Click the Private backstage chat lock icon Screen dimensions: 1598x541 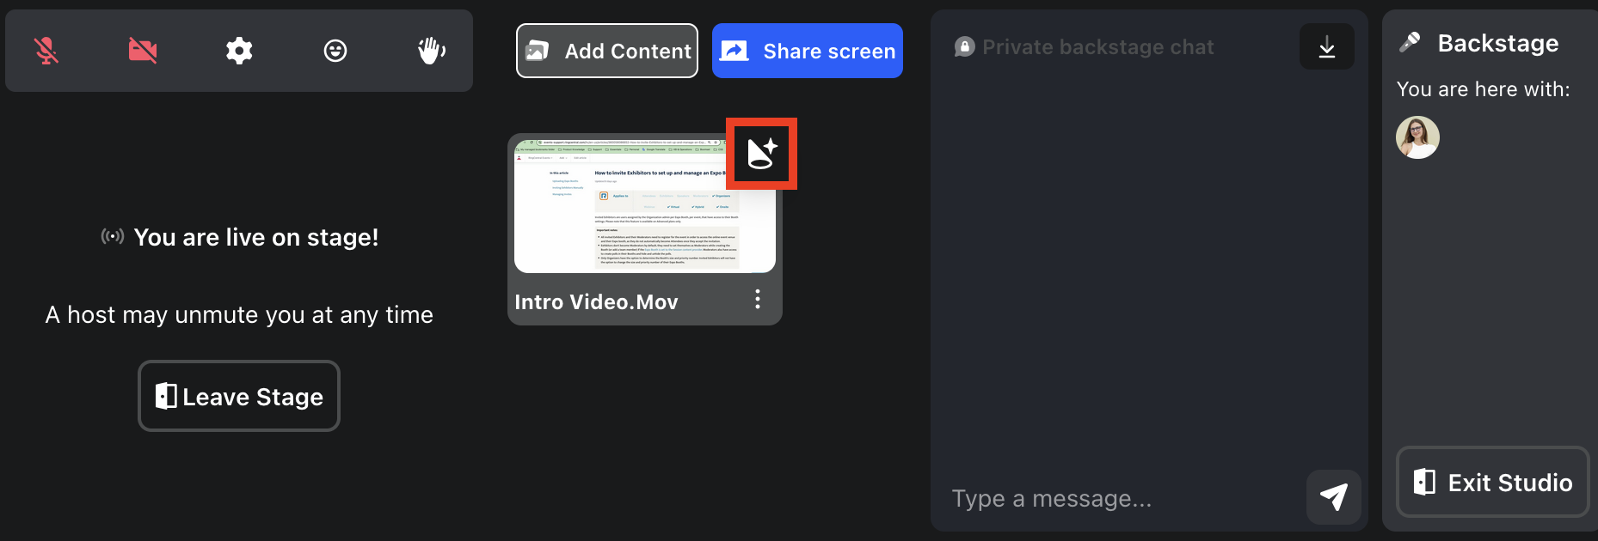pyautogui.click(x=965, y=46)
